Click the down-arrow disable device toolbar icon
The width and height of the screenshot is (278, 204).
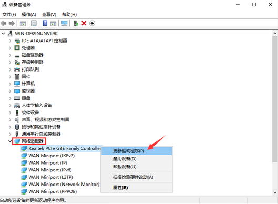click(x=92, y=23)
